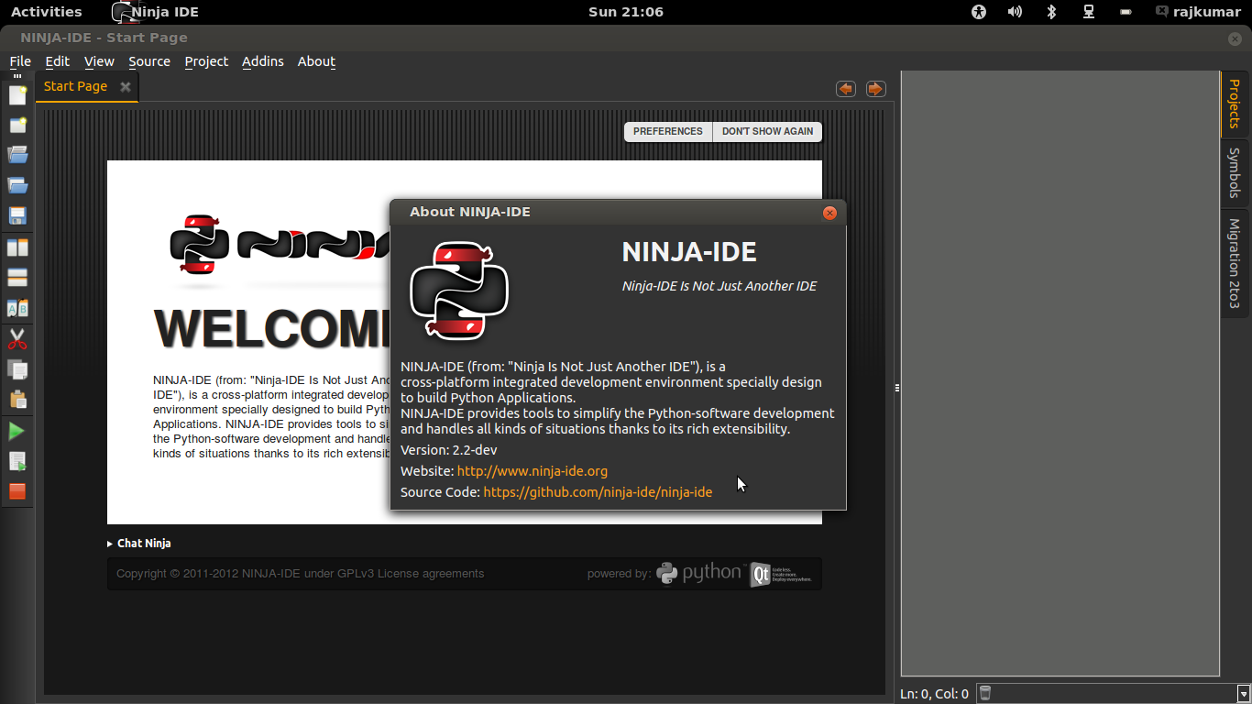The width and height of the screenshot is (1252, 704).
Task: Navigate back with the orange arrow
Action: point(846,88)
